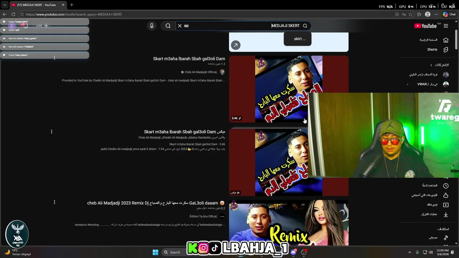Open the tab list dropdown arrow
Viewport: 459px width, 258px height.
5,5
